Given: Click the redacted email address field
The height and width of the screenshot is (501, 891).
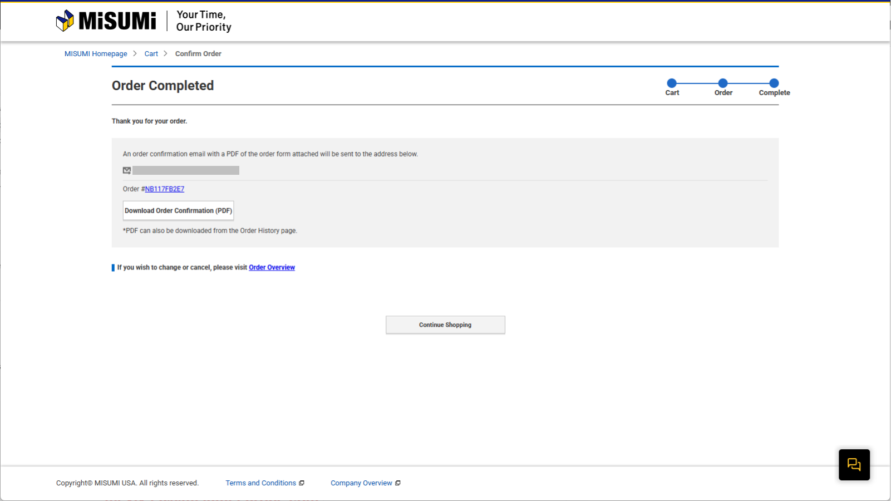Looking at the screenshot, I should pos(186,170).
